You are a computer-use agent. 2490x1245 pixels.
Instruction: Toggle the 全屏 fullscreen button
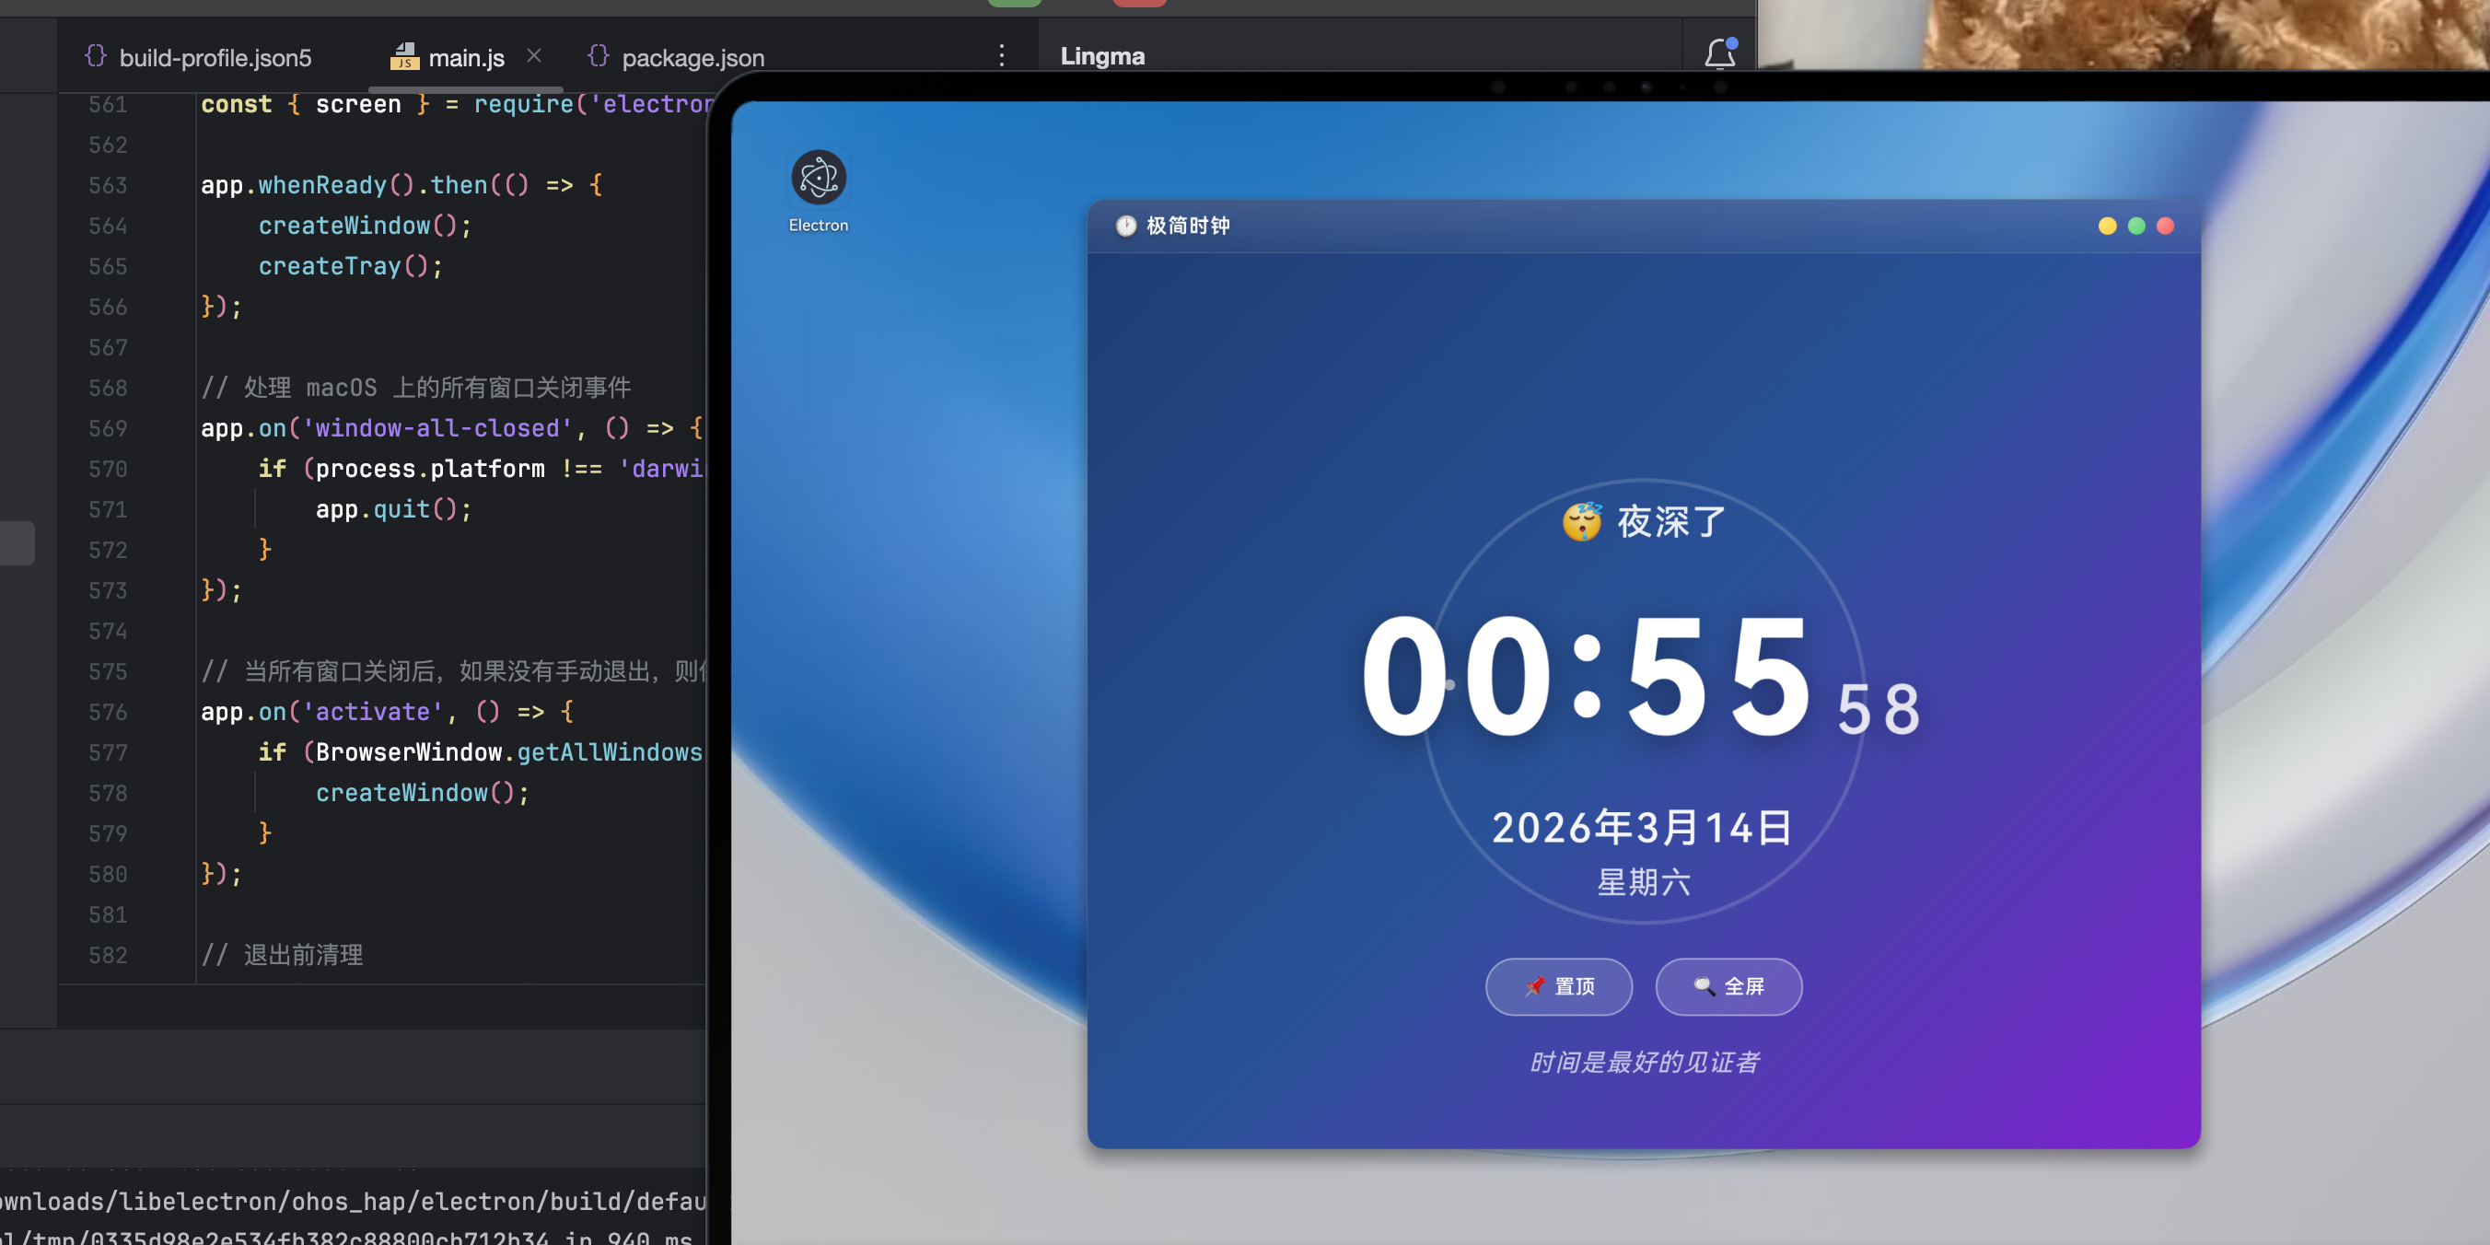(1728, 986)
